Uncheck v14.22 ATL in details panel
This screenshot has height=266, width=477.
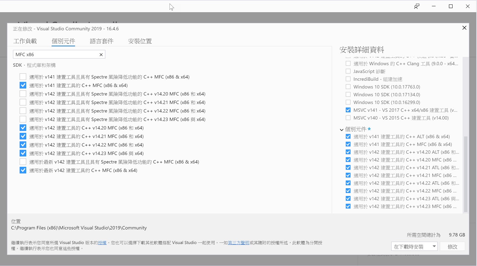tap(348, 183)
